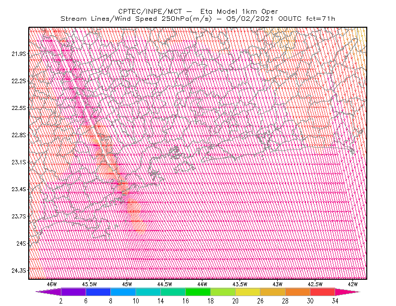Image resolution: width=396 pixels, height=306 pixels.
Task: Click the Stream Lines/Wind Speed subtitle
Action: coord(136,19)
